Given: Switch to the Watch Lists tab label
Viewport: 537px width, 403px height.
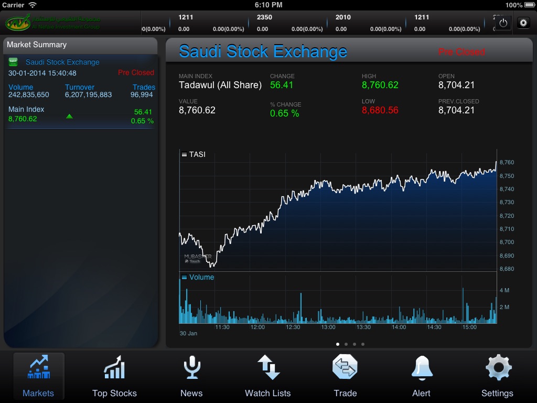Looking at the screenshot, I should pos(268,393).
